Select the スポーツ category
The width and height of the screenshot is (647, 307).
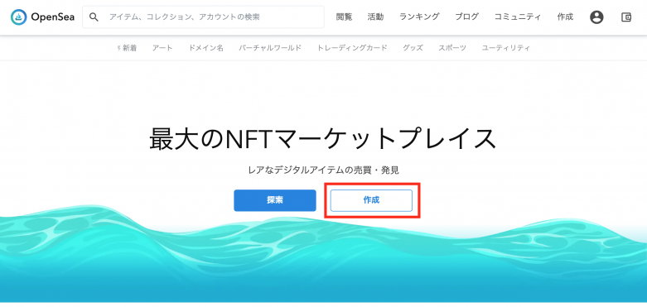pos(452,48)
